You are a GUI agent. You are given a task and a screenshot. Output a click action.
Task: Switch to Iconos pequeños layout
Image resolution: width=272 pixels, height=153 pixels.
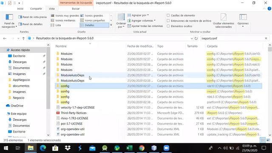[x=93, y=20]
